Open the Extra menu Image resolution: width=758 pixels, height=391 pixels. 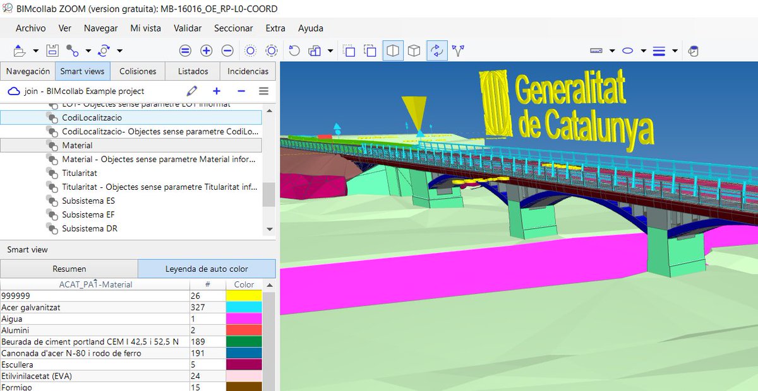(275, 28)
